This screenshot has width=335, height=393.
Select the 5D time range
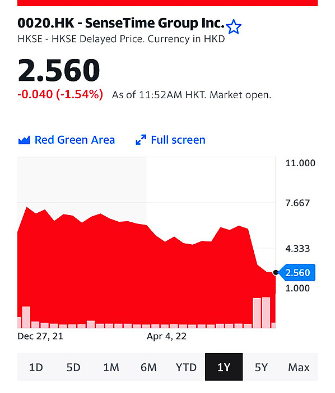[x=73, y=367]
